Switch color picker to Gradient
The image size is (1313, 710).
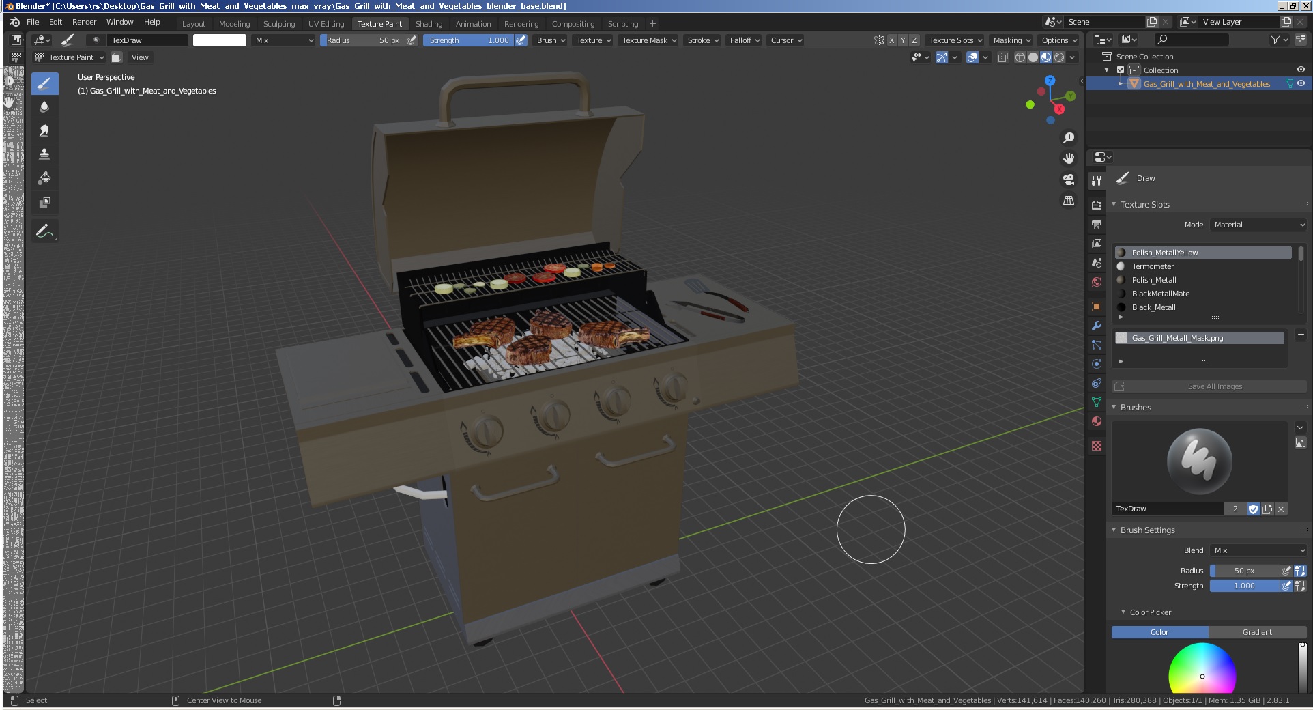(1257, 632)
